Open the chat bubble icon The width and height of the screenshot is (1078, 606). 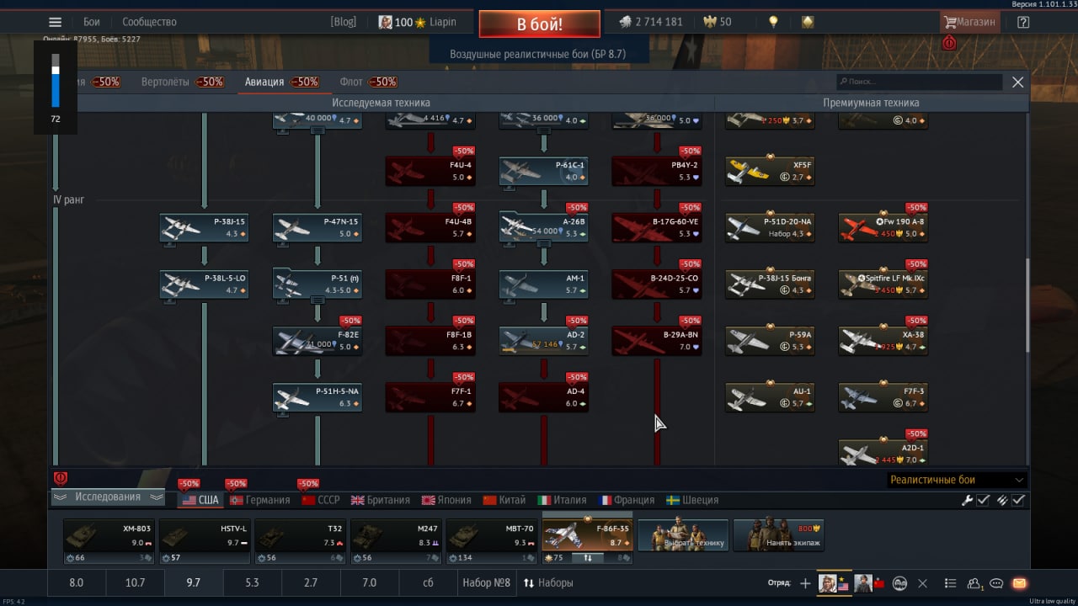[x=997, y=583]
